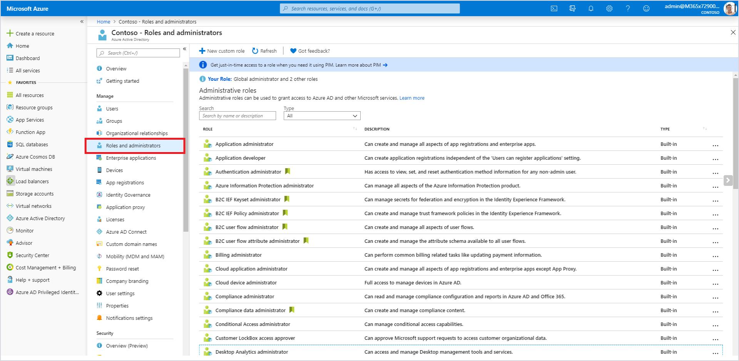Select Enterprise applications in the Manage menu
This screenshot has width=739, height=361.
[131, 158]
